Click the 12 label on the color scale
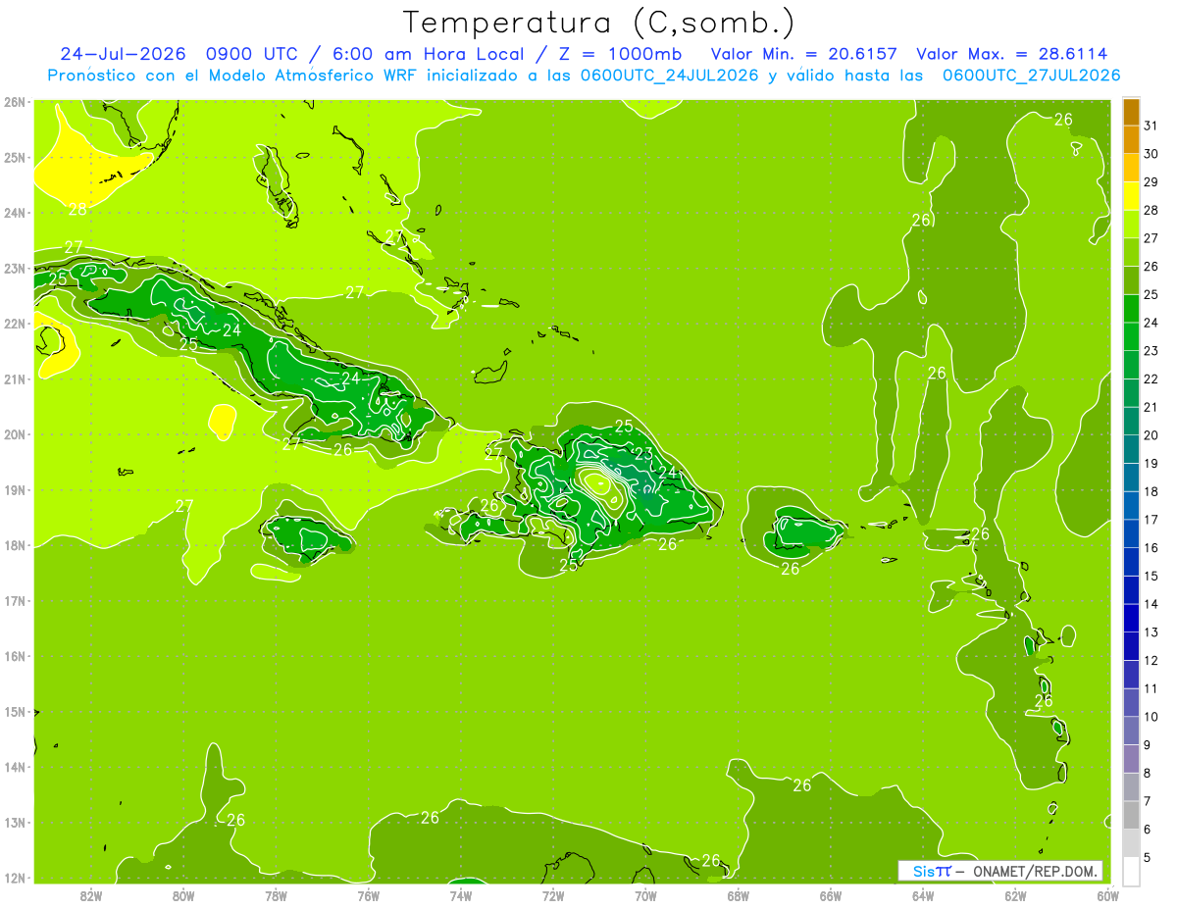1177x909 pixels. click(1151, 660)
